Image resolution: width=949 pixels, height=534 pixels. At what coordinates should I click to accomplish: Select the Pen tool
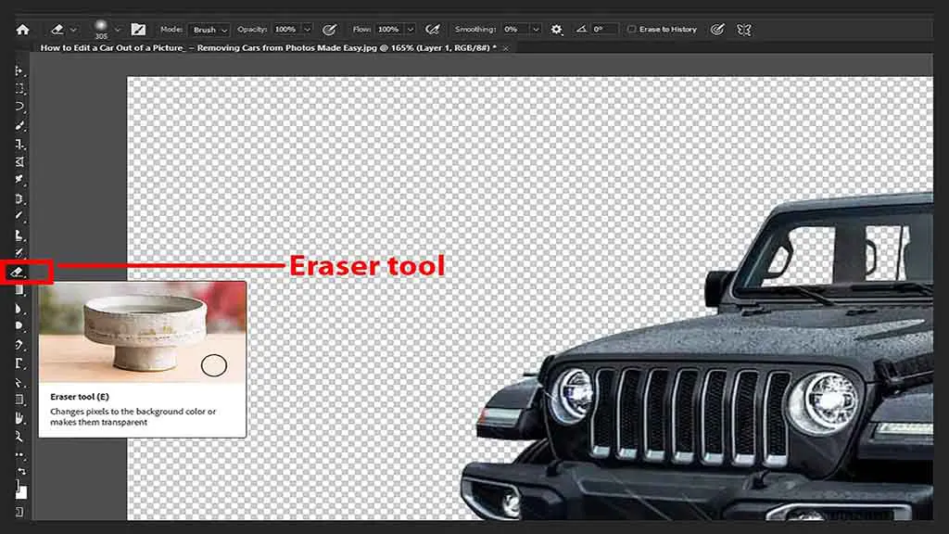[x=19, y=345]
